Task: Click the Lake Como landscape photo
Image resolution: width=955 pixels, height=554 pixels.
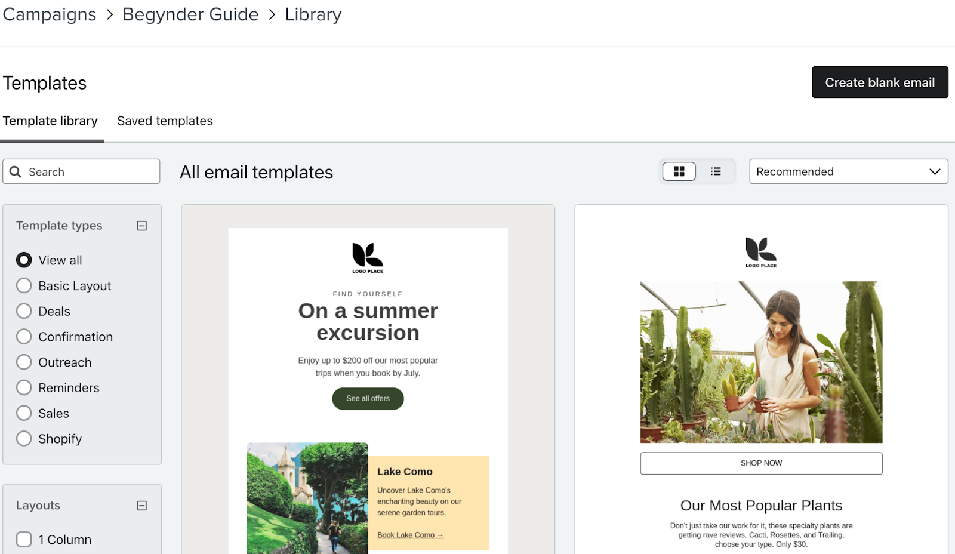Action: point(307,498)
